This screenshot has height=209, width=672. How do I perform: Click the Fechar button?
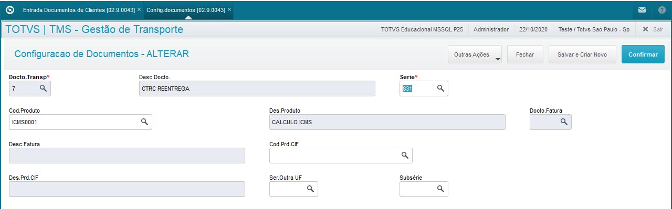coord(525,54)
